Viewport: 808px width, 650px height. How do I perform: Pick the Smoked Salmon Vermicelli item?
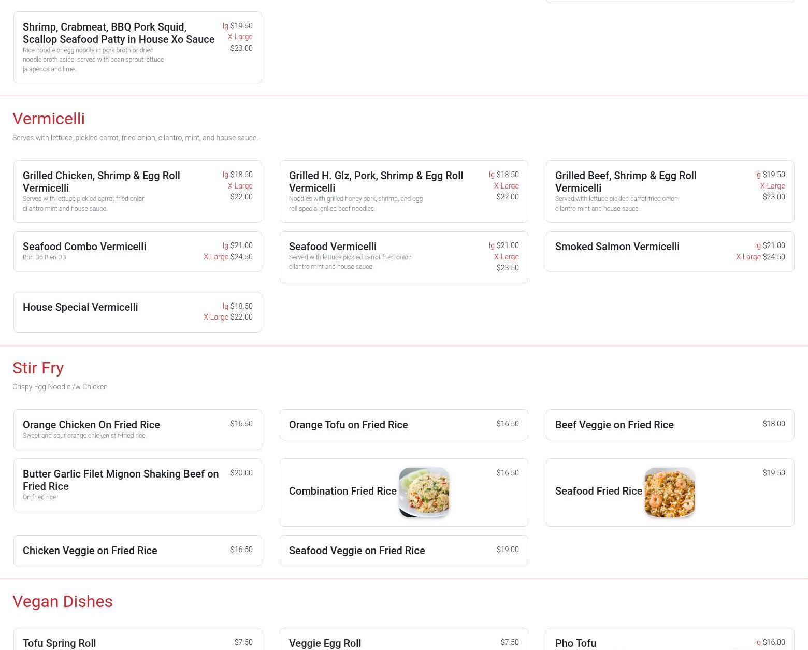pyautogui.click(x=670, y=251)
